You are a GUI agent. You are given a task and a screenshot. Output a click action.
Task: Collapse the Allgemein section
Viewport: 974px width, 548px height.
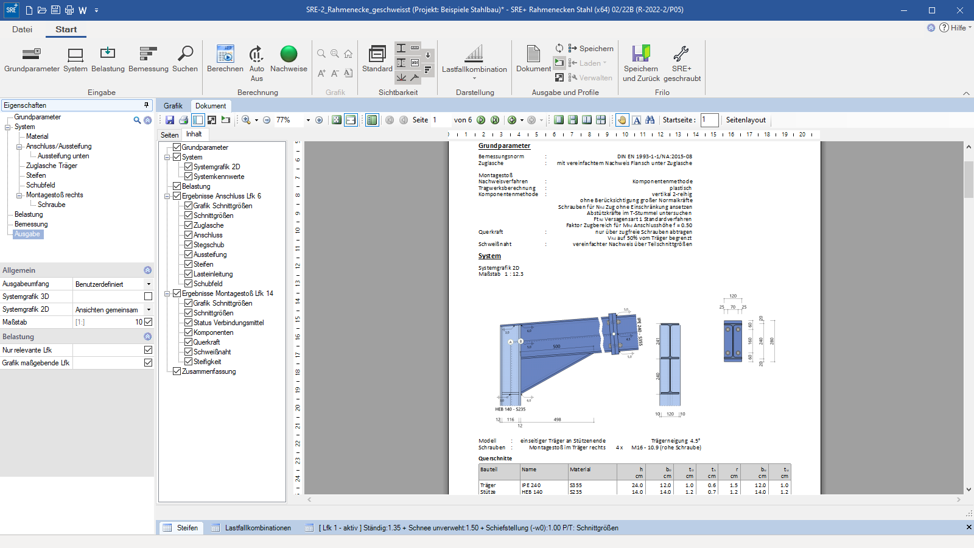pos(147,270)
